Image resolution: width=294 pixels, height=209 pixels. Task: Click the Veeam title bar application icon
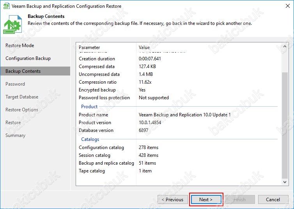(x=6, y=6)
